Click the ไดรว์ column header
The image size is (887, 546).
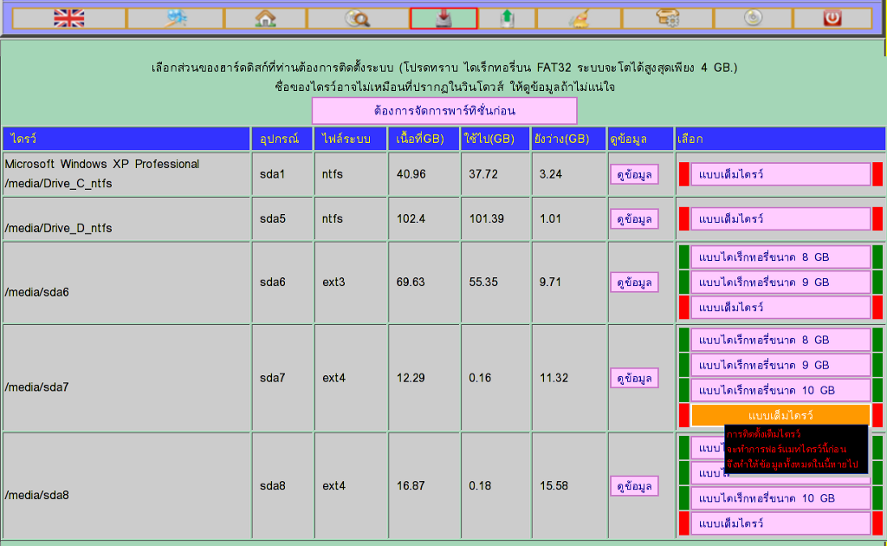coord(126,139)
